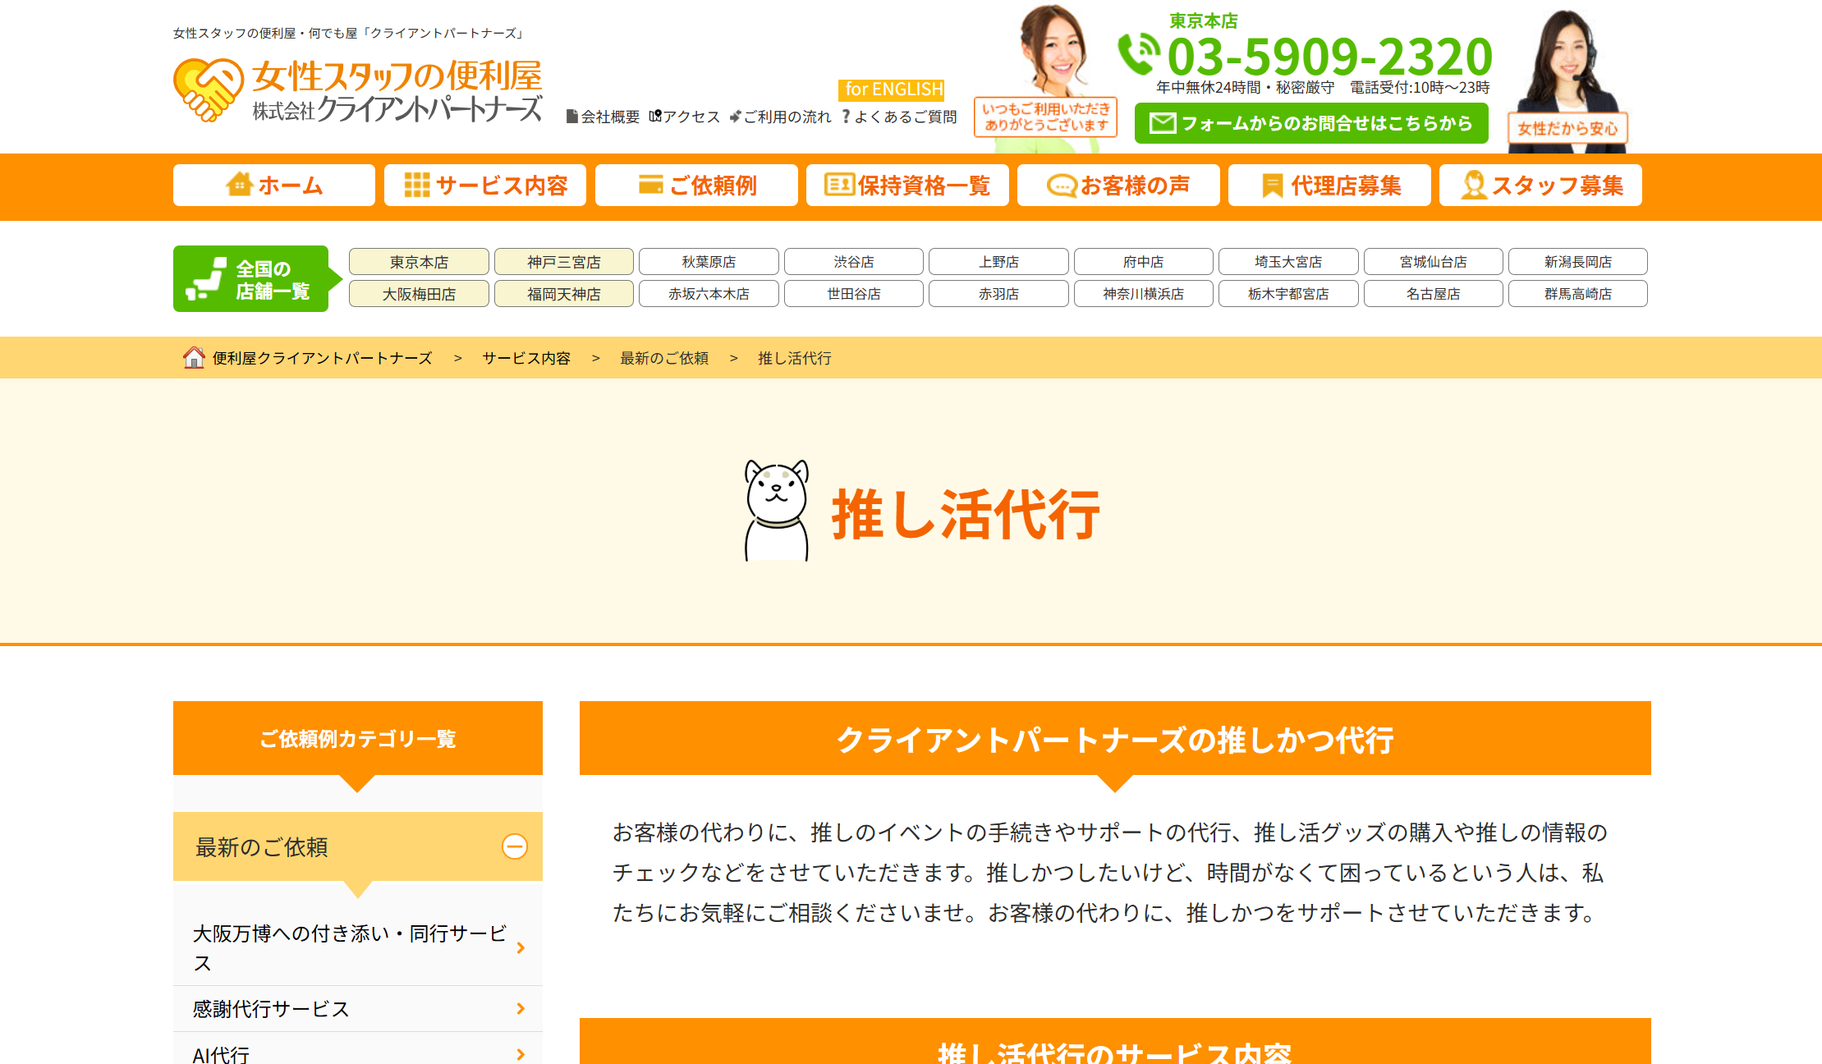Click the question mark icon beside よくあるご質問
The width and height of the screenshot is (1822, 1064).
(846, 117)
